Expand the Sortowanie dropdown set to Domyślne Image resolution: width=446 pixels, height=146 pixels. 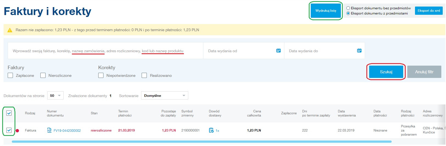tap(164, 96)
